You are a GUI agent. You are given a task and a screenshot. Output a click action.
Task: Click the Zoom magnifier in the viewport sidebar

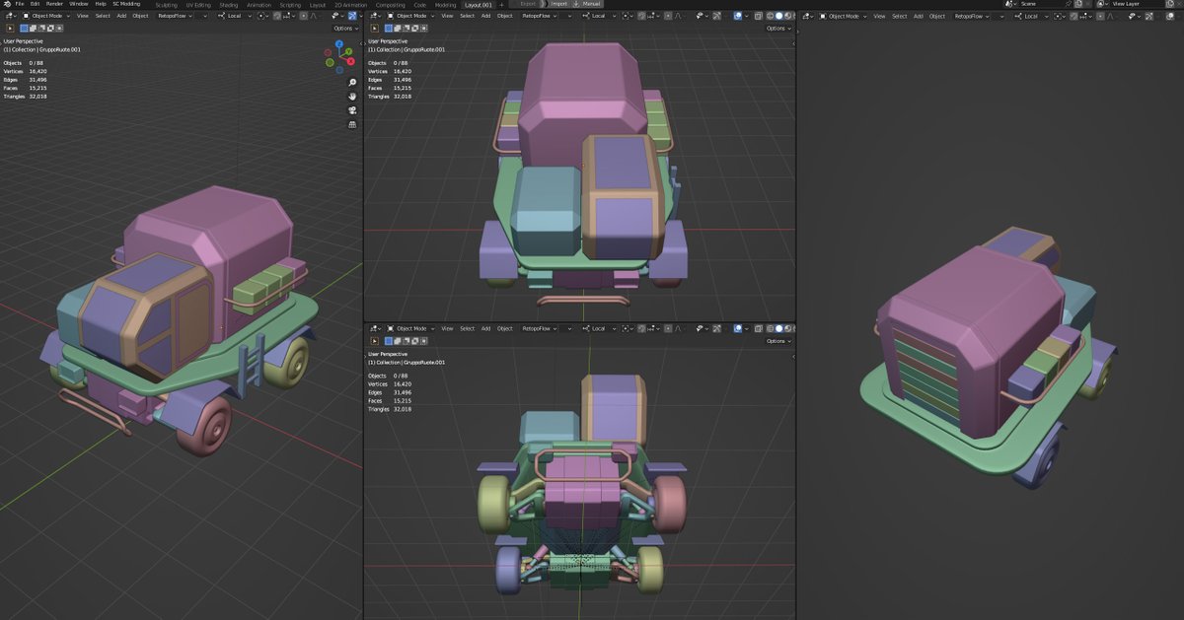coord(352,83)
